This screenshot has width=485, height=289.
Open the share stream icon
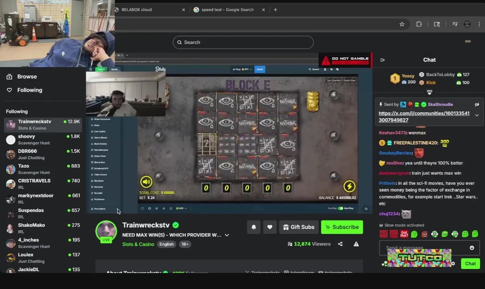coord(340,244)
